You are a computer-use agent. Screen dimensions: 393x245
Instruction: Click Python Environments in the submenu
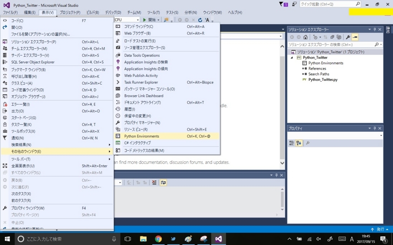click(x=167, y=136)
